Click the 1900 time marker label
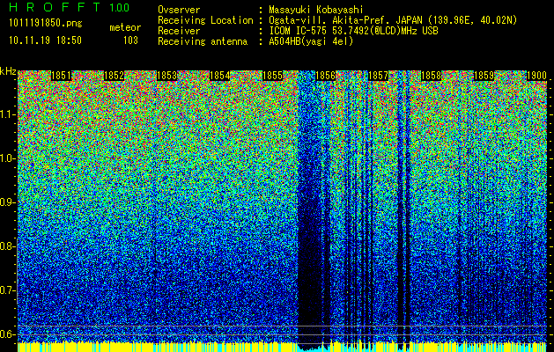Image resolution: width=554 pixels, height=352 pixels. 537,76
